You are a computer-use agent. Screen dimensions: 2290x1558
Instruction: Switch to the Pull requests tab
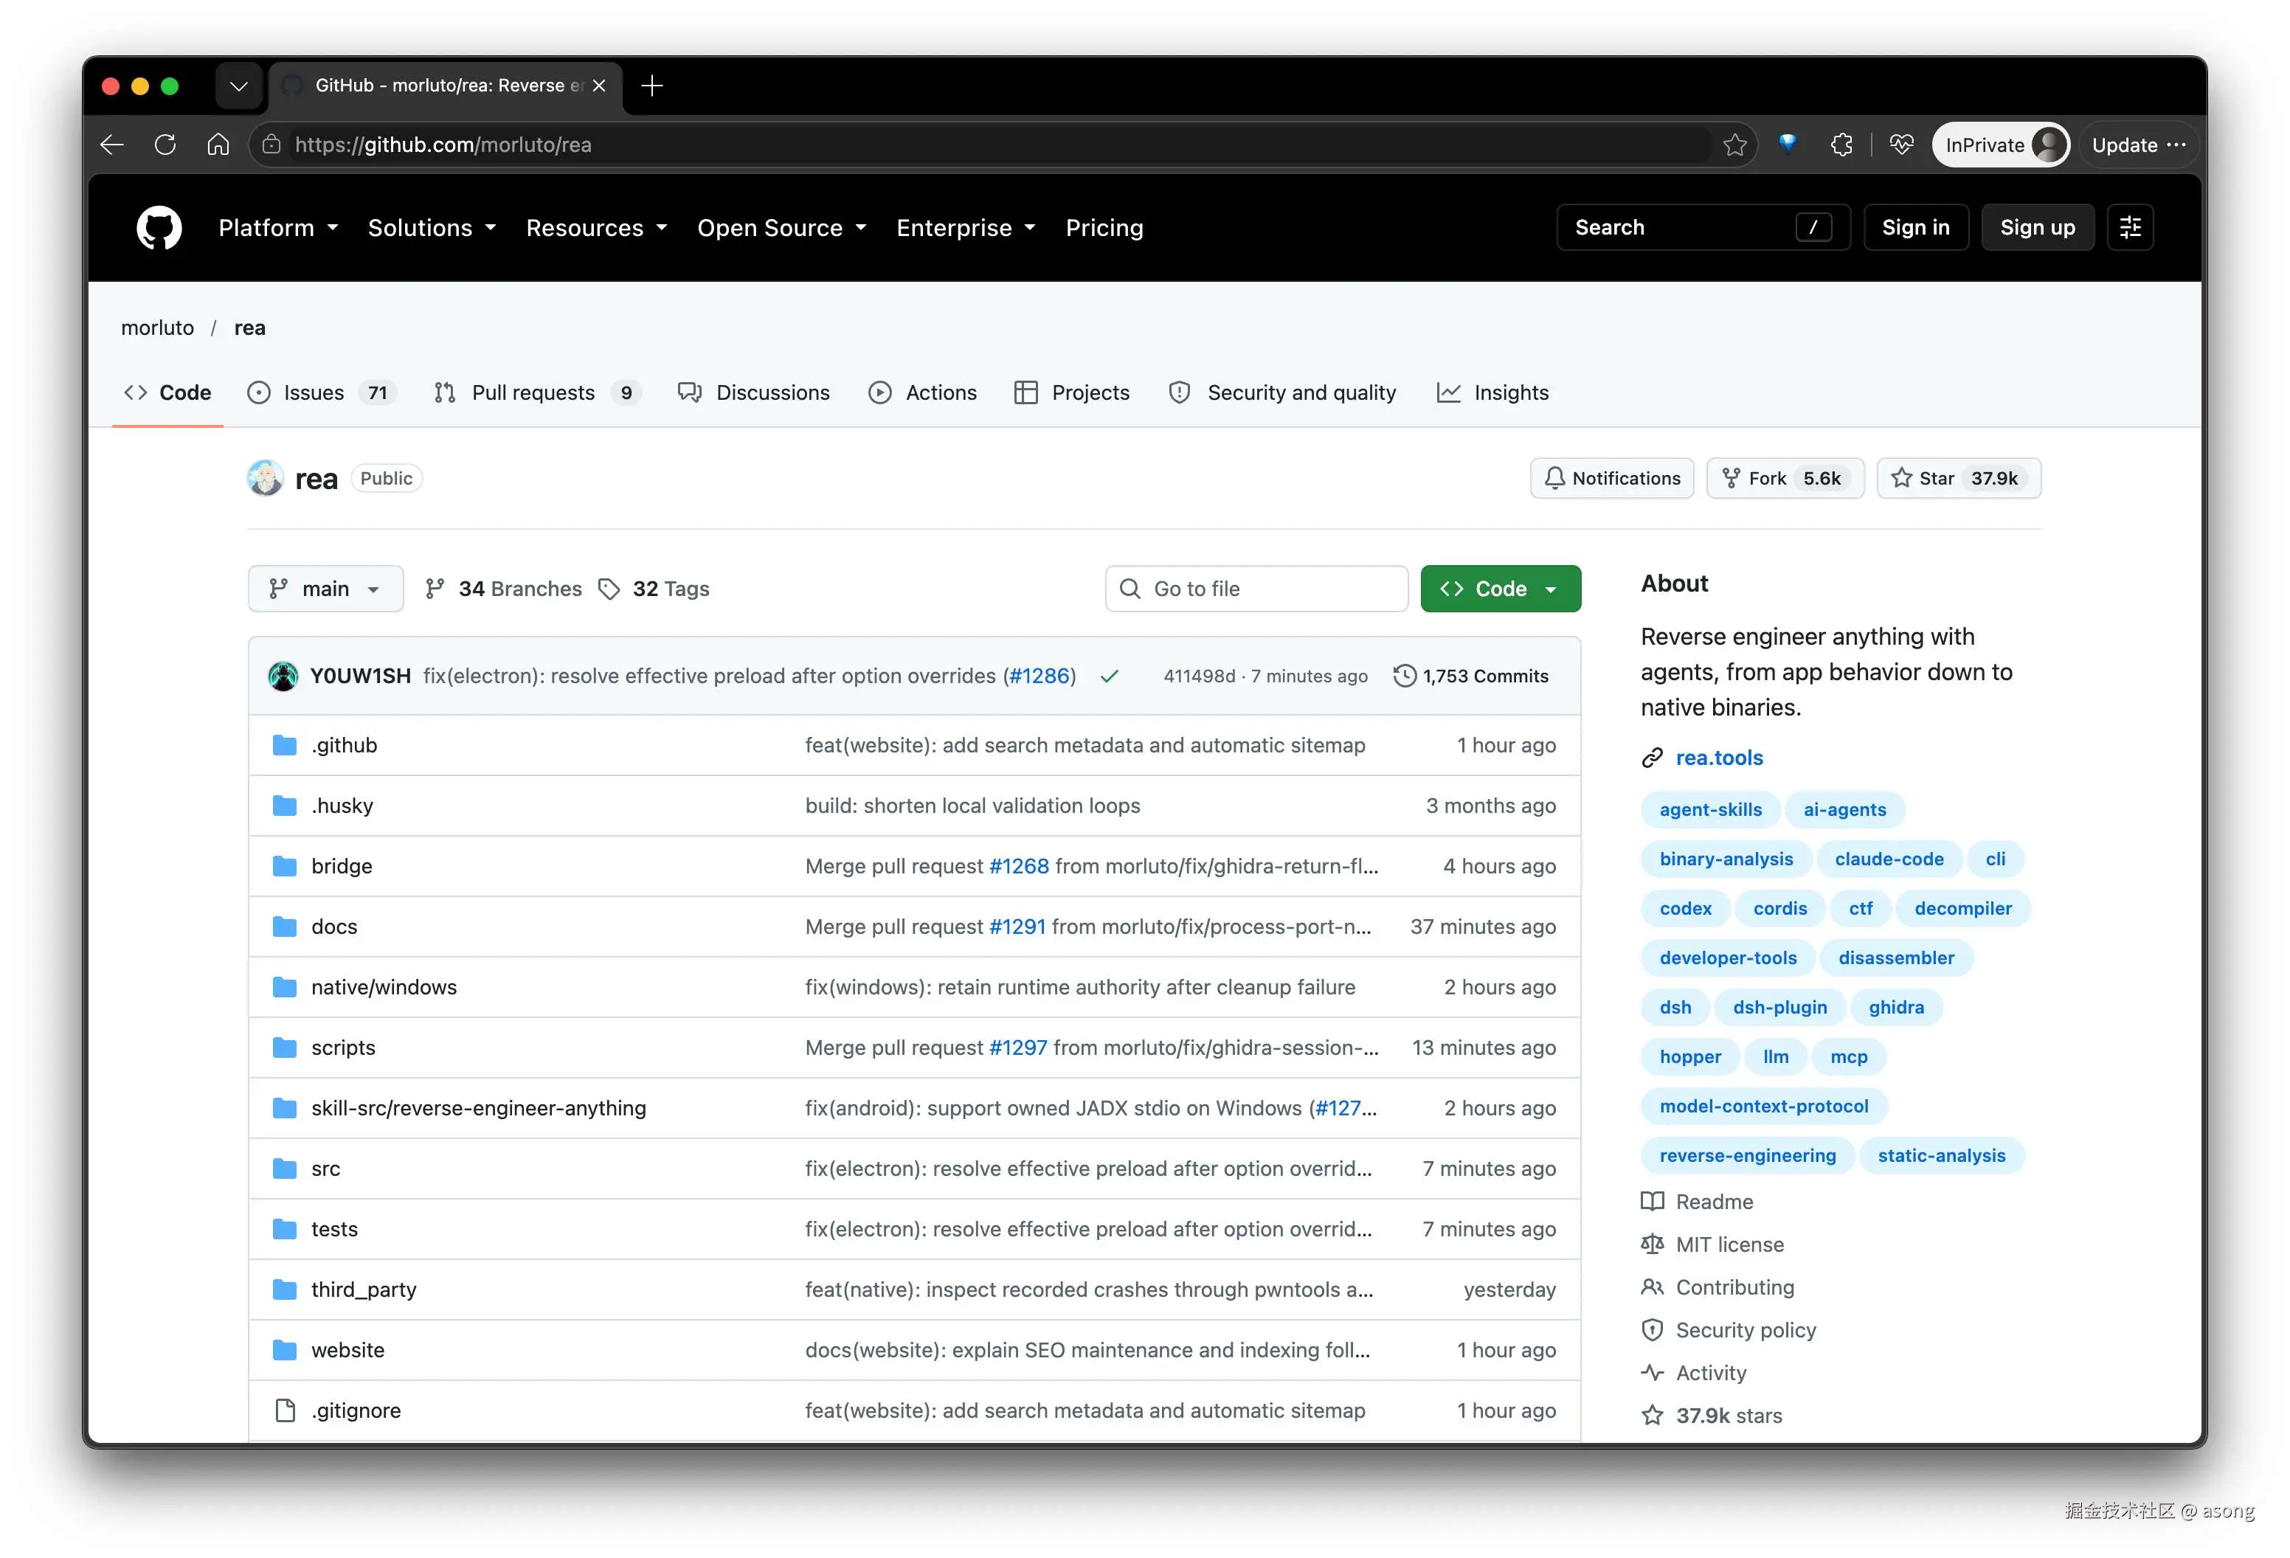(537, 392)
